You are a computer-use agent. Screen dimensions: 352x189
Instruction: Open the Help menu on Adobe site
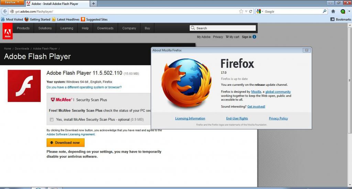(85, 28)
